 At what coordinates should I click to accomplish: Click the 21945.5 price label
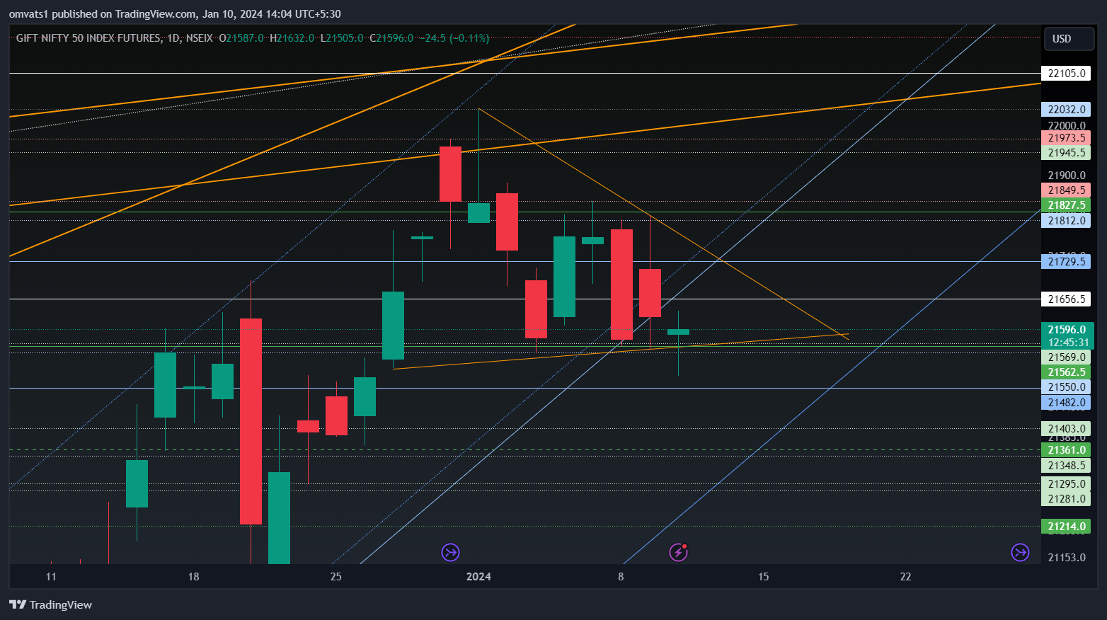[x=1066, y=153]
